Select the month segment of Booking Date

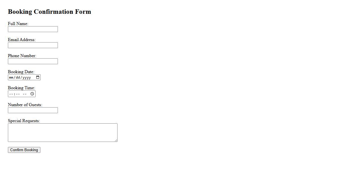click(11, 77)
